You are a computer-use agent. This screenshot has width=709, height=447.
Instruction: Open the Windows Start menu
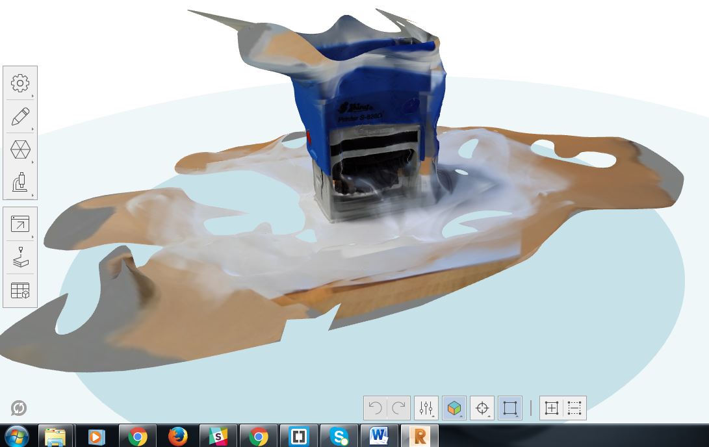17,436
